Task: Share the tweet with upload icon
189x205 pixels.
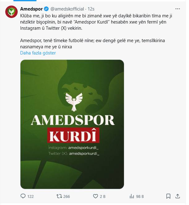Action: 178,196
